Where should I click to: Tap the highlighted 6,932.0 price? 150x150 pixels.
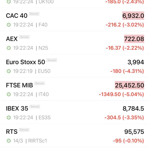(x=133, y=16)
